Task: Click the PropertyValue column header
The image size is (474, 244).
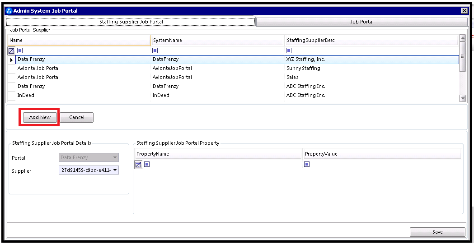Action: pyautogui.click(x=382, y=154)
